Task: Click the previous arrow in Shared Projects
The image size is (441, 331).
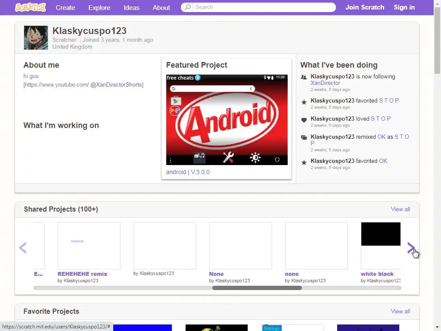Action: click(x=23, y=248)
